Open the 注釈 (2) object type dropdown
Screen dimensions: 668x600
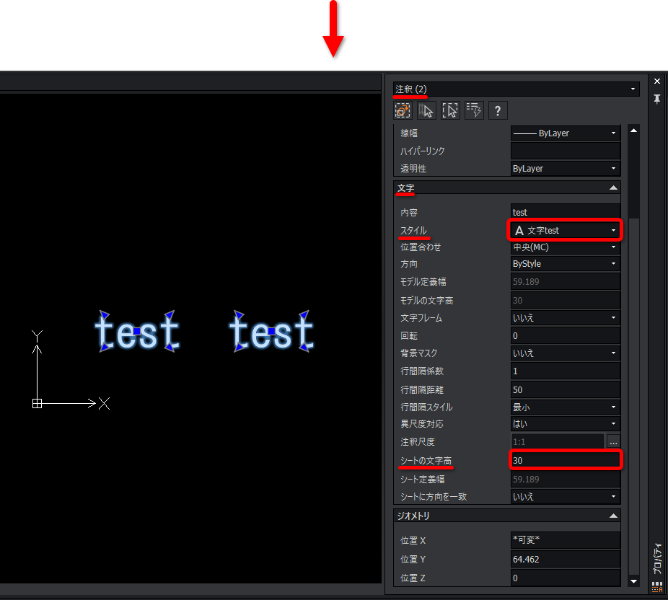click(x=516, y=89)
